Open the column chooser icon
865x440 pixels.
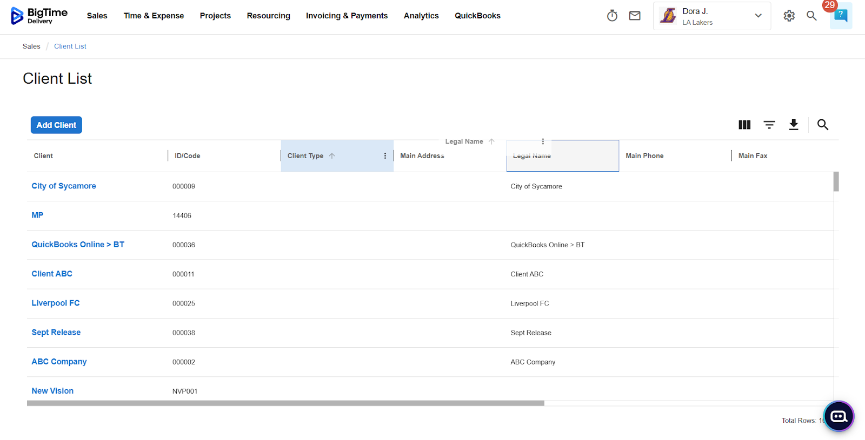click(x=744, y=125)
